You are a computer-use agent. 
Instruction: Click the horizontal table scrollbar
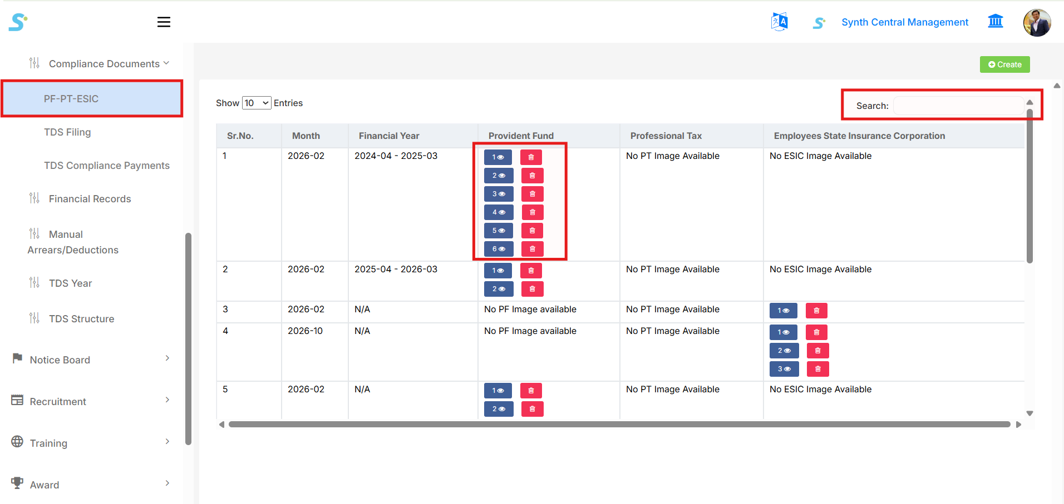click(619, 425)
